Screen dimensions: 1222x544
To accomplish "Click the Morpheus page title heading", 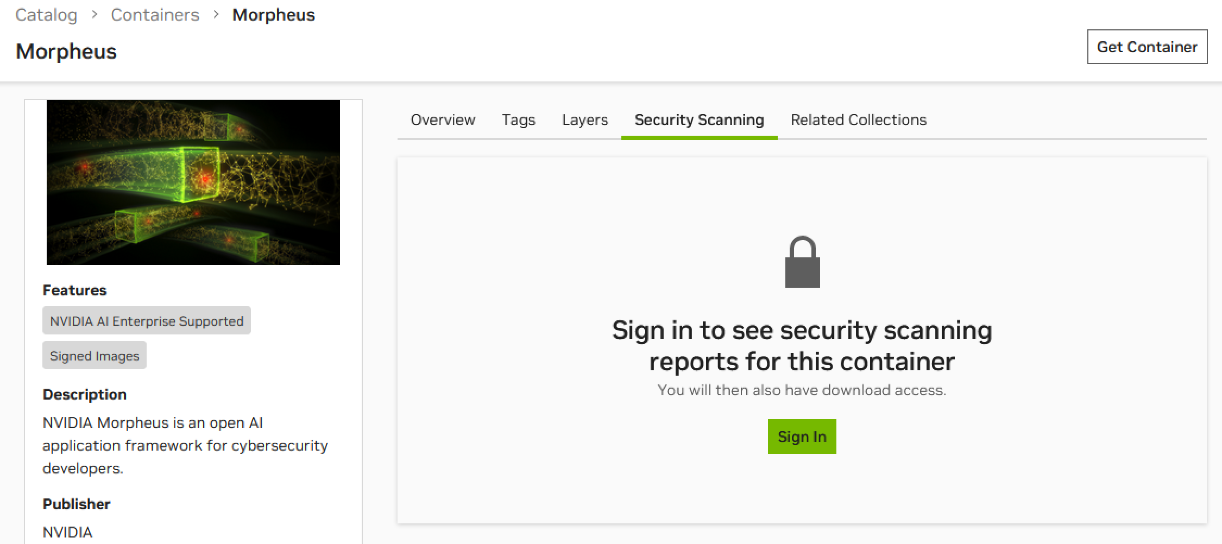I will 67,52.
